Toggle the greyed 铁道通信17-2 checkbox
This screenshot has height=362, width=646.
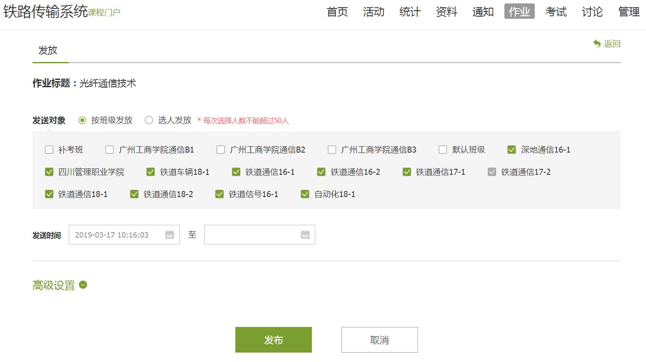(x=492, y=172)
